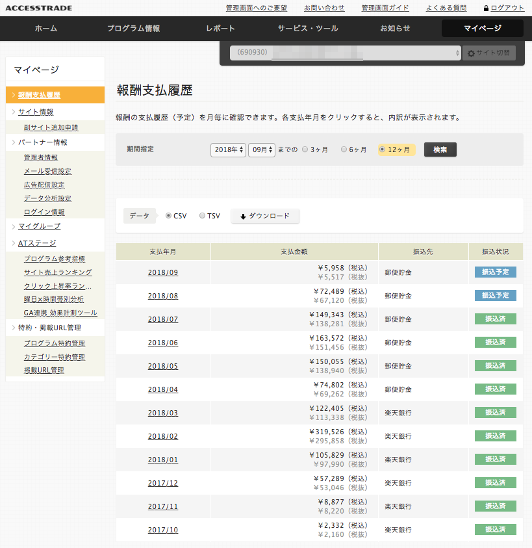Open お問い合わせ link
Screen dimensions: 532x548
click(324, 8)
